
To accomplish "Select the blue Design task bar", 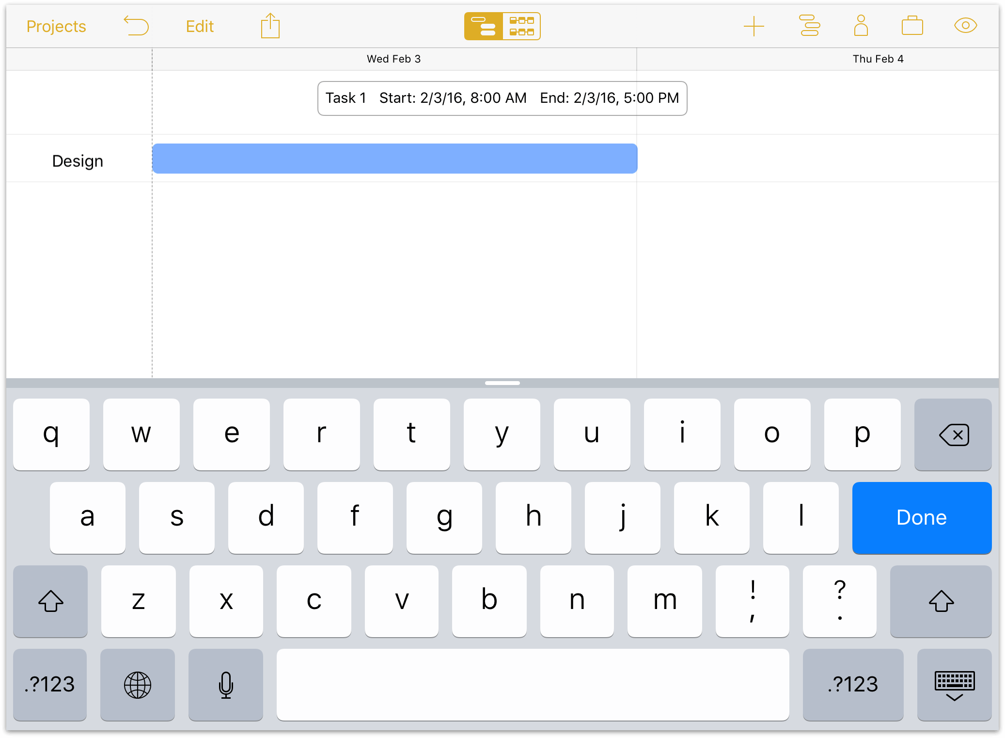I will pos(394,159).
